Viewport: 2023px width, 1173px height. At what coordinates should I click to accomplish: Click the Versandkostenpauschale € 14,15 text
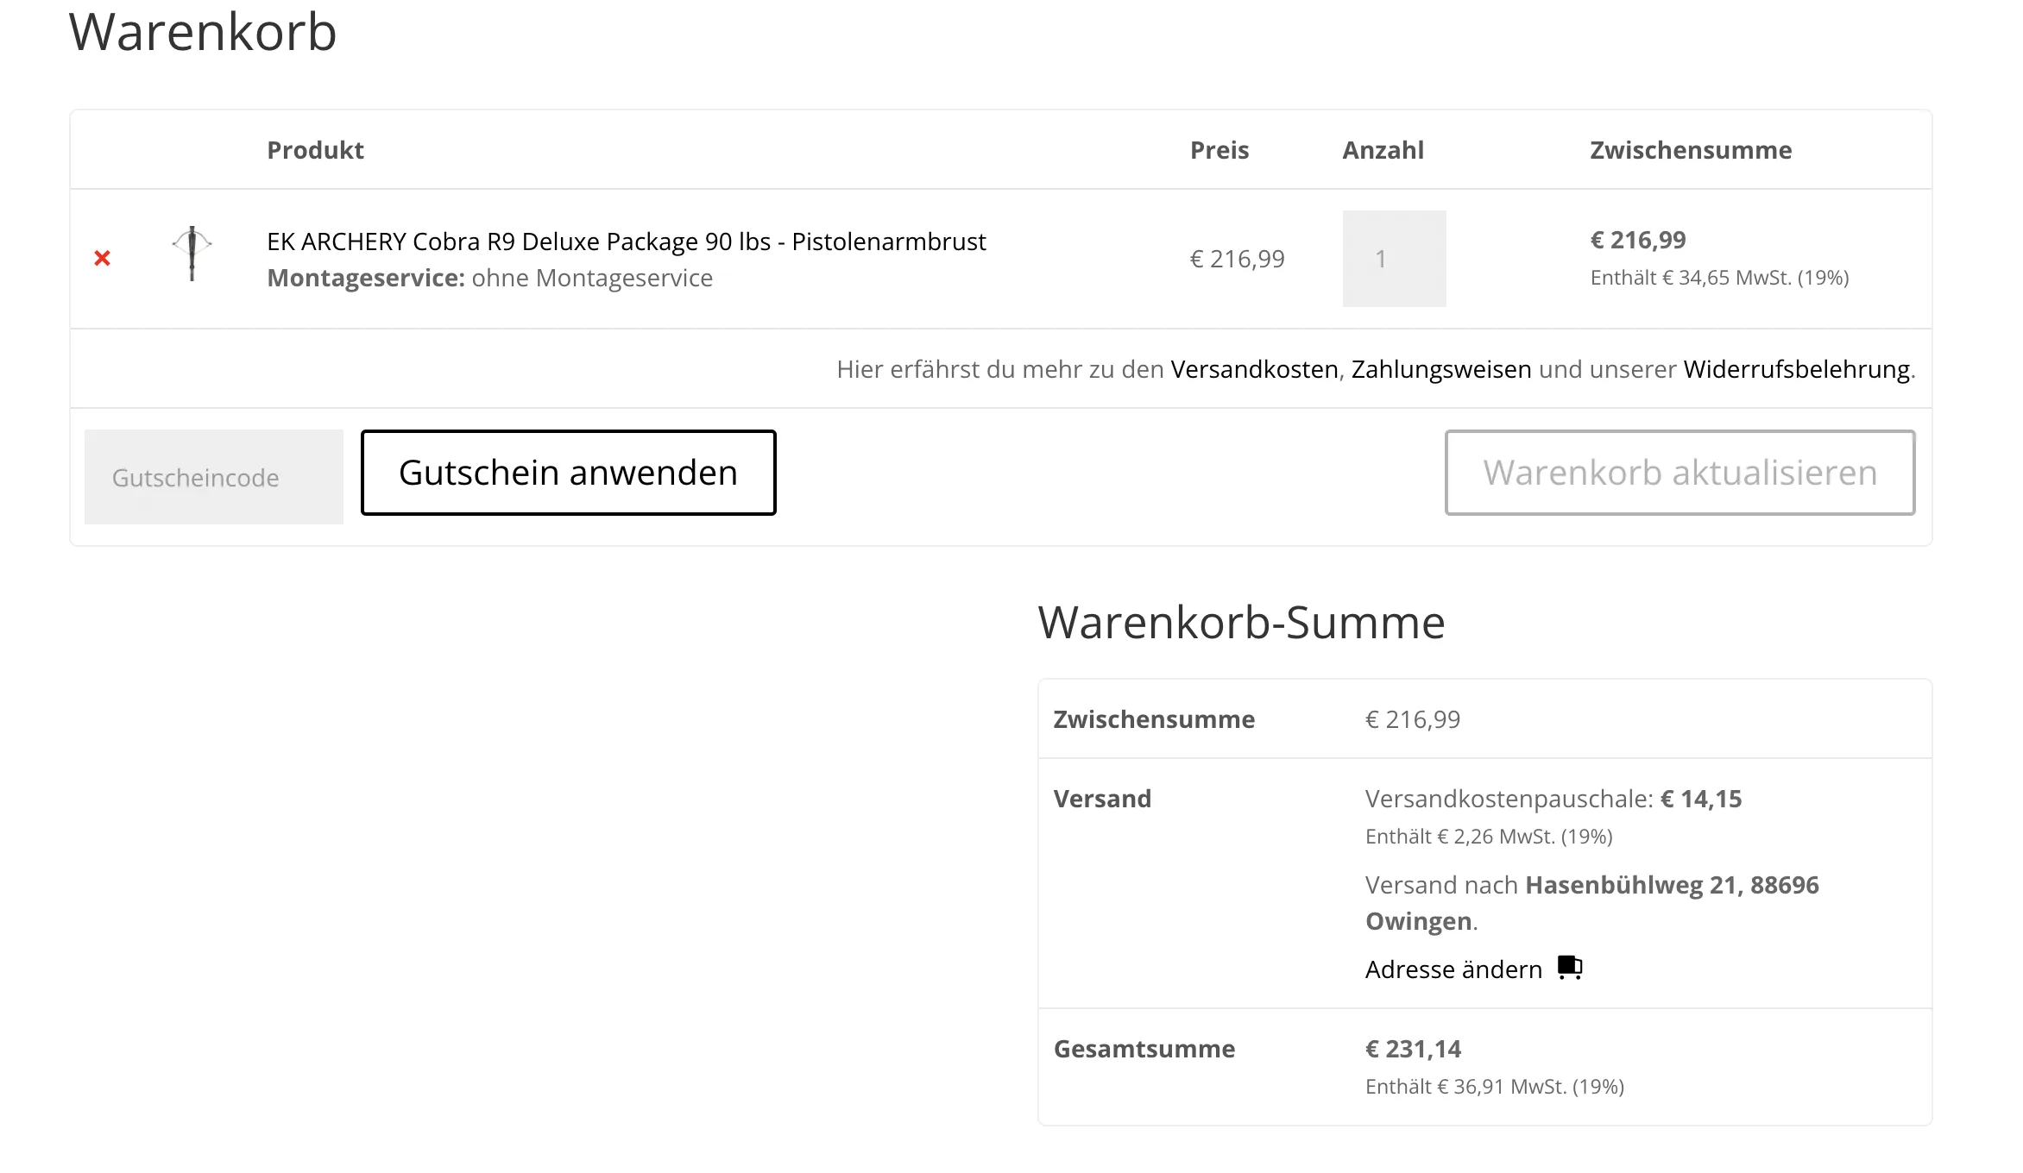(1553, 799)
